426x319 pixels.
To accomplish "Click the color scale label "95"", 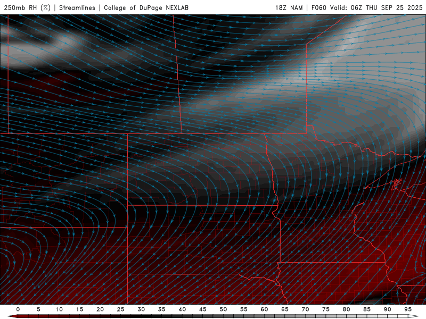I will pyautogui.click(x=408, y=309).
